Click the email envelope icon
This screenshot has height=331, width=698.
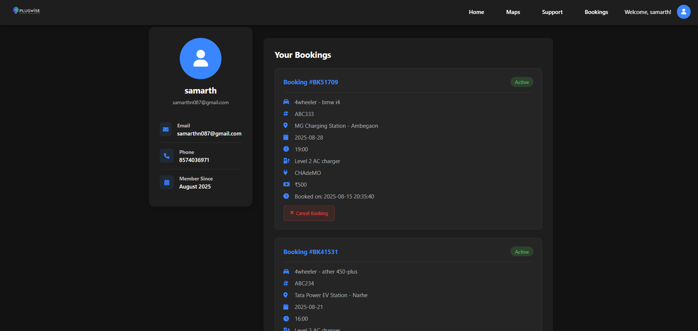(166, 129)
